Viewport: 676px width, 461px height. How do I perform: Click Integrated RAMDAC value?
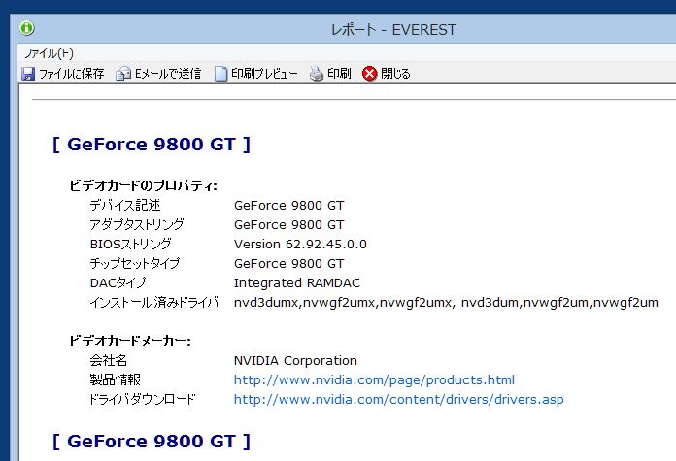[x=297, y=283]
